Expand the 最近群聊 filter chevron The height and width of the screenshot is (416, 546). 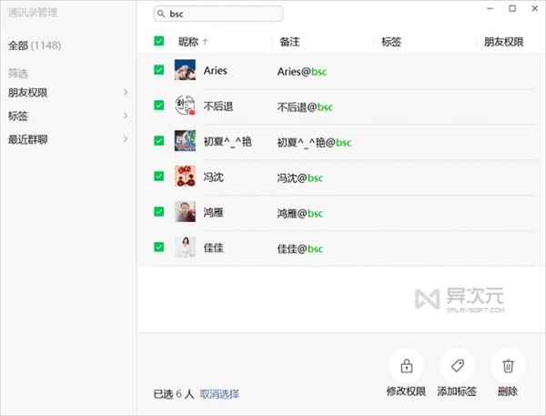pos(126,139)
